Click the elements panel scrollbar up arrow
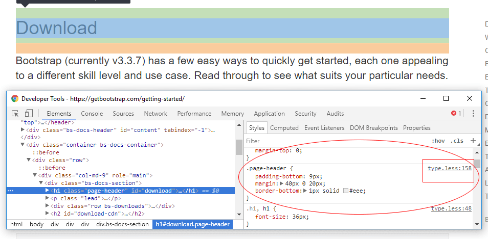488x239 pixels. [239, 125]
